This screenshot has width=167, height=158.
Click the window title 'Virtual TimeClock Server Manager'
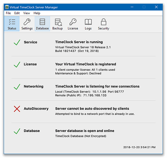click(34, 7)
